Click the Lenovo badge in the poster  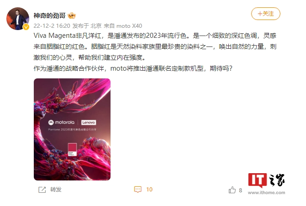pos(89,123)
